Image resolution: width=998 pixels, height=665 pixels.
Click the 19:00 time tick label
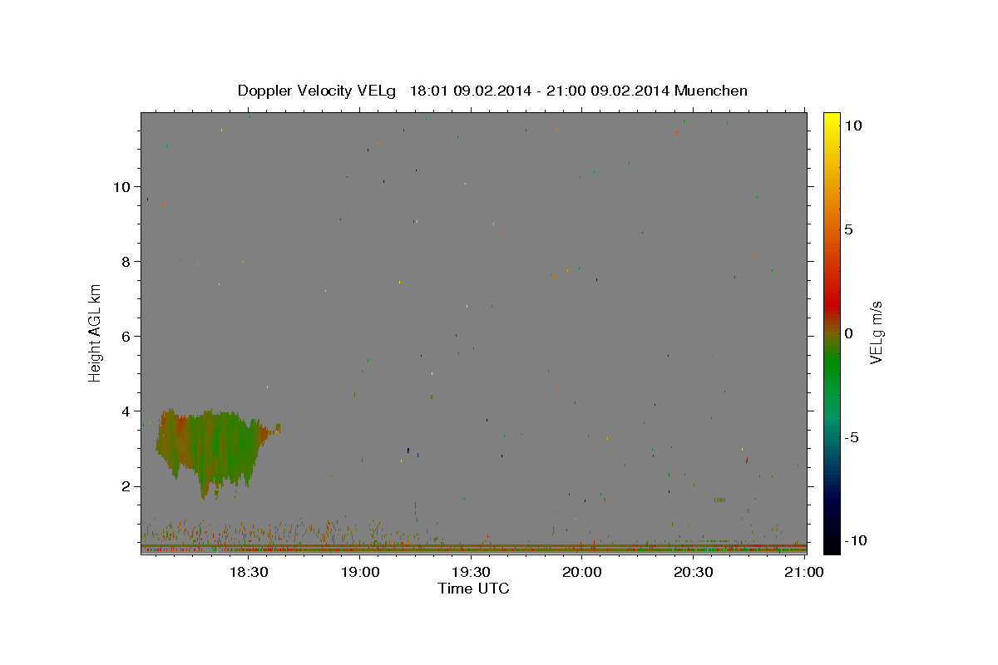coord(360,572)
